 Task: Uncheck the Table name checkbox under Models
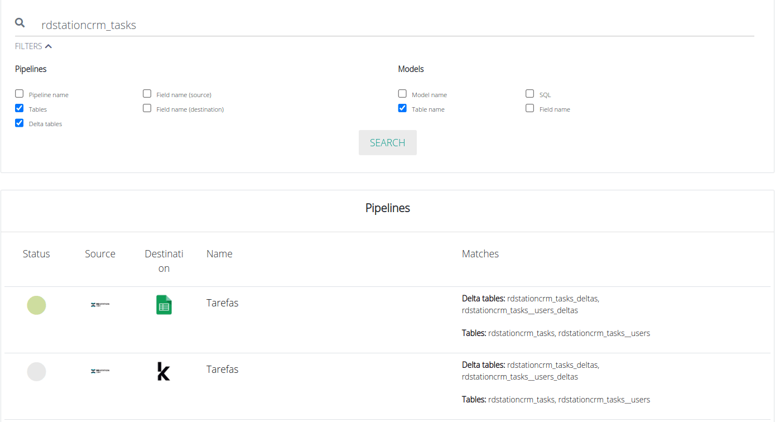[402, 108]
